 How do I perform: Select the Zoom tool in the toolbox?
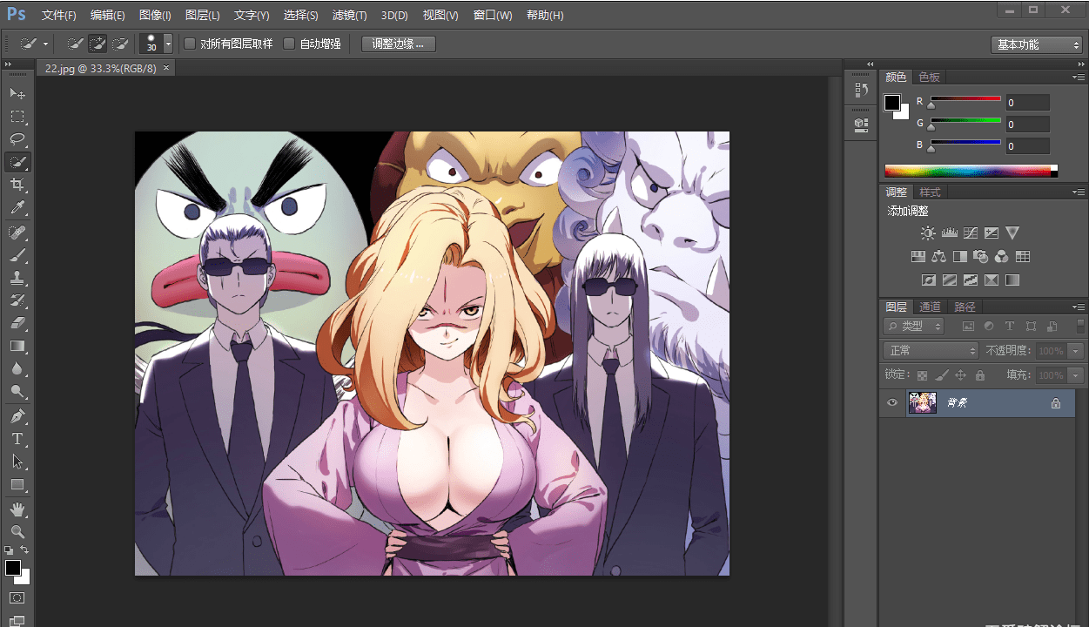(x=17, y=531)
